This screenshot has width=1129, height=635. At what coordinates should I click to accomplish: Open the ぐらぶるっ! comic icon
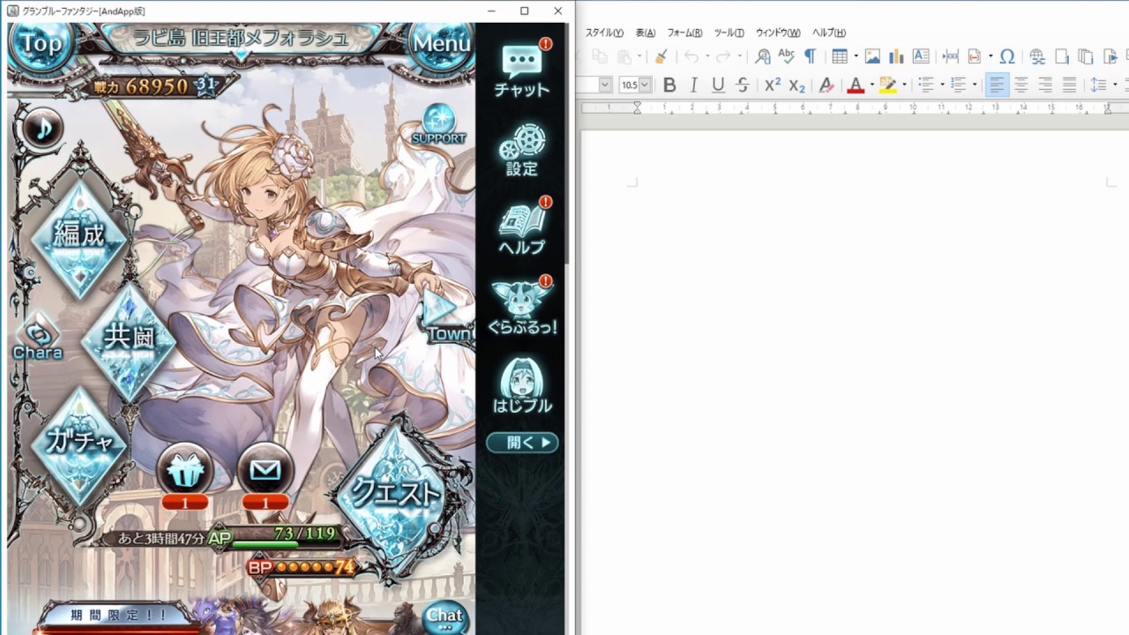(522, 308)
